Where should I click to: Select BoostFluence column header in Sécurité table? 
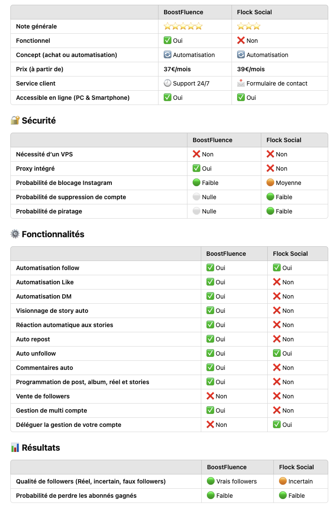click(x=212, y=140)
